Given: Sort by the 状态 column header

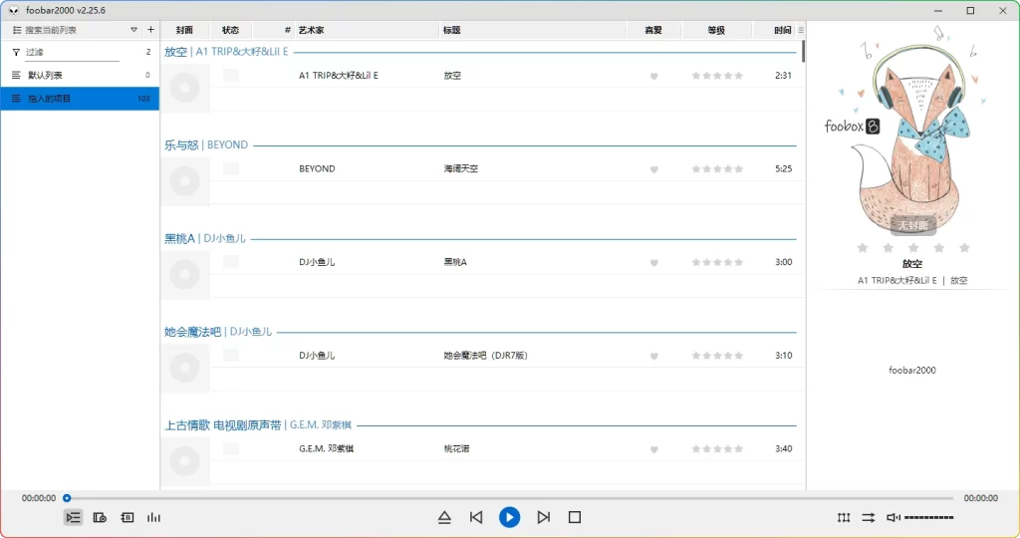Looking at the screenshot, I should (230, 30).
